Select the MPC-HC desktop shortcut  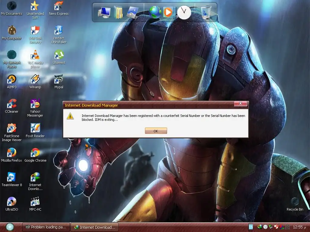pyautogui.click(x=35, y=204)
